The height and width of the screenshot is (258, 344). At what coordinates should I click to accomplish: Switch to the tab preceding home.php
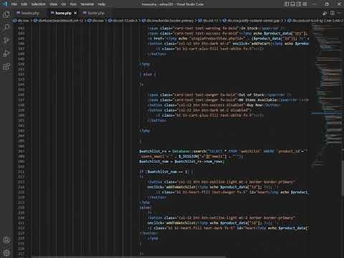point(30,13)
